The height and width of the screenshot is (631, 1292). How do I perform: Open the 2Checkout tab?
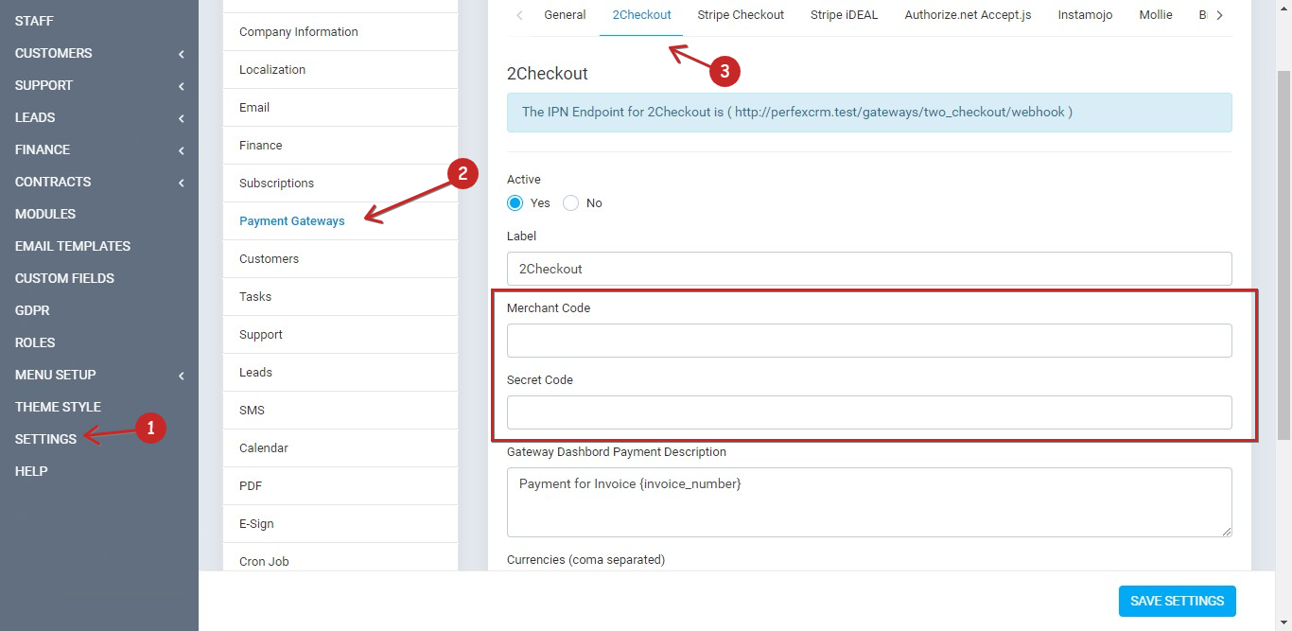point(641,15)
